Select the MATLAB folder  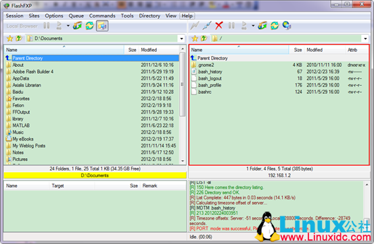tap(21, 125)
